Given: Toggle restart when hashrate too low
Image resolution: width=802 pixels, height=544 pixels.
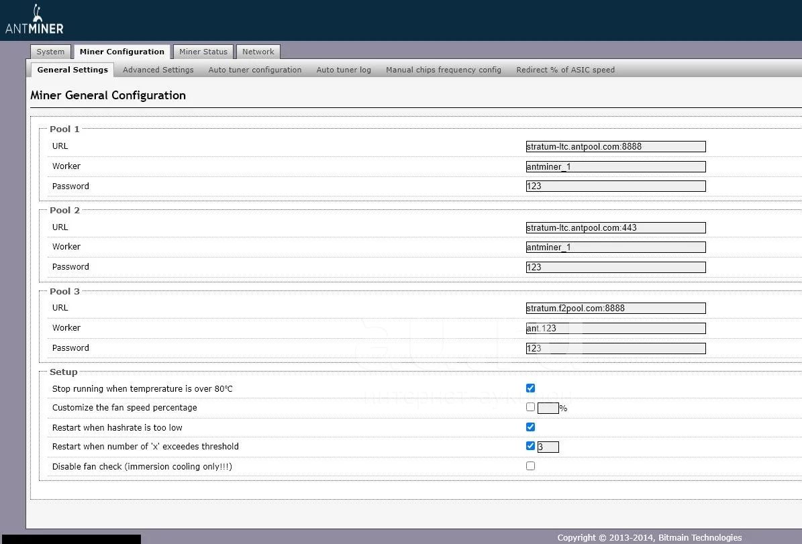Looking at the screenshot, I should click(530, 427).
